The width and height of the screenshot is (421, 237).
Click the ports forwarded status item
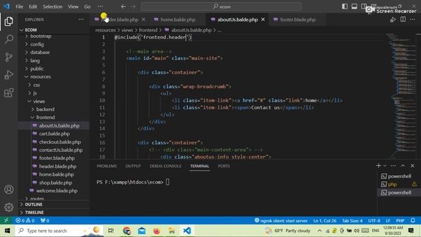click(x=45, y=221)
